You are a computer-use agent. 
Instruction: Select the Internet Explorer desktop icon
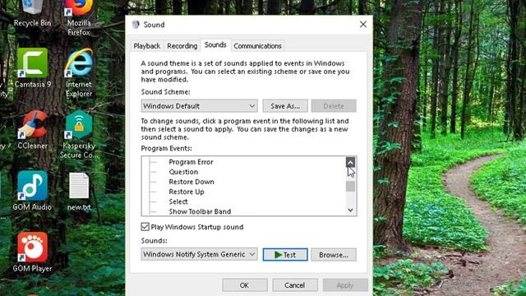(79, 73)
